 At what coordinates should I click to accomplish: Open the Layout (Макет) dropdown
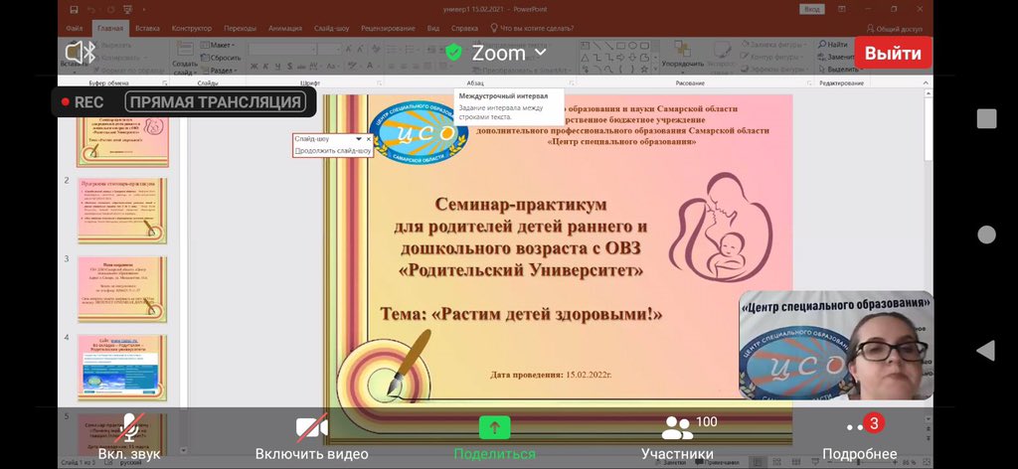pos(218,46)
